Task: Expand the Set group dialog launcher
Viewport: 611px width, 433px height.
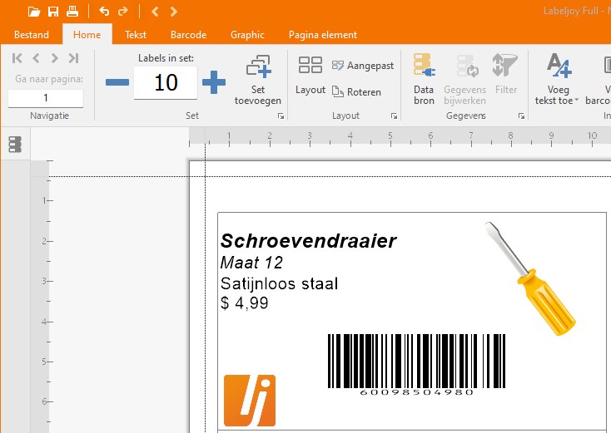Action: (x=281, y=116)
